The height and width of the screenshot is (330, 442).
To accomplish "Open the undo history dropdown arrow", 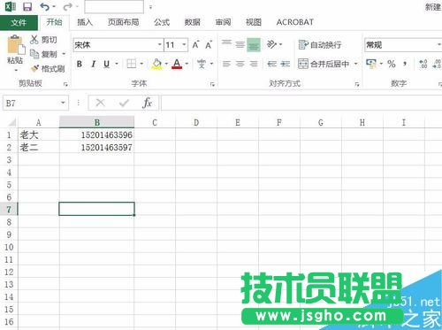I will pos(54,7).
